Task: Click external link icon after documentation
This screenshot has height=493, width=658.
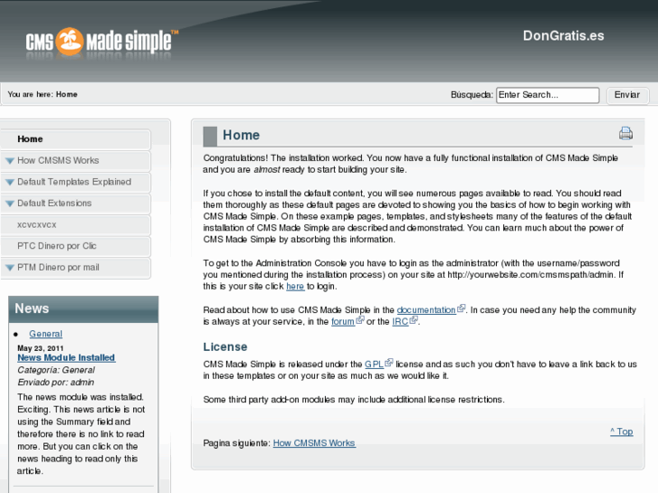Action: coord(462,308)
